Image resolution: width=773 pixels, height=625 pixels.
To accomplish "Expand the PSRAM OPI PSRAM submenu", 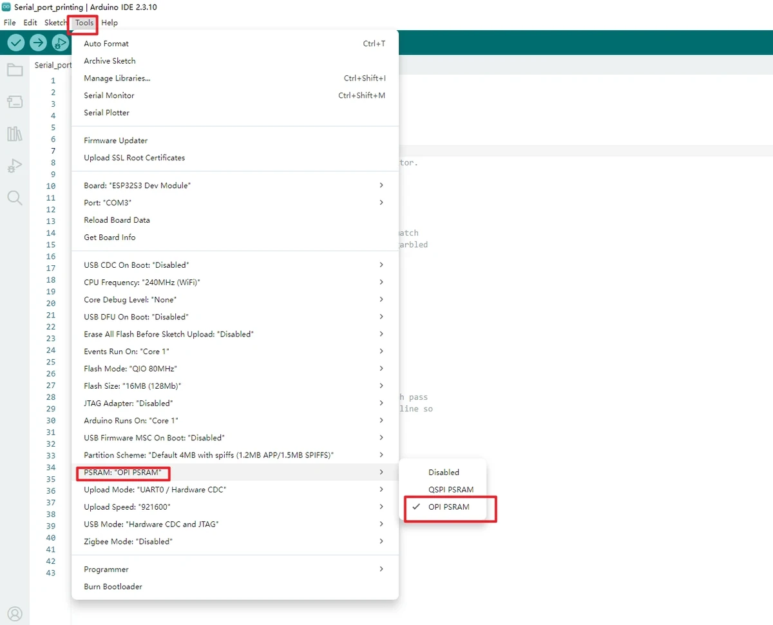I will click(x=235, y=472).
